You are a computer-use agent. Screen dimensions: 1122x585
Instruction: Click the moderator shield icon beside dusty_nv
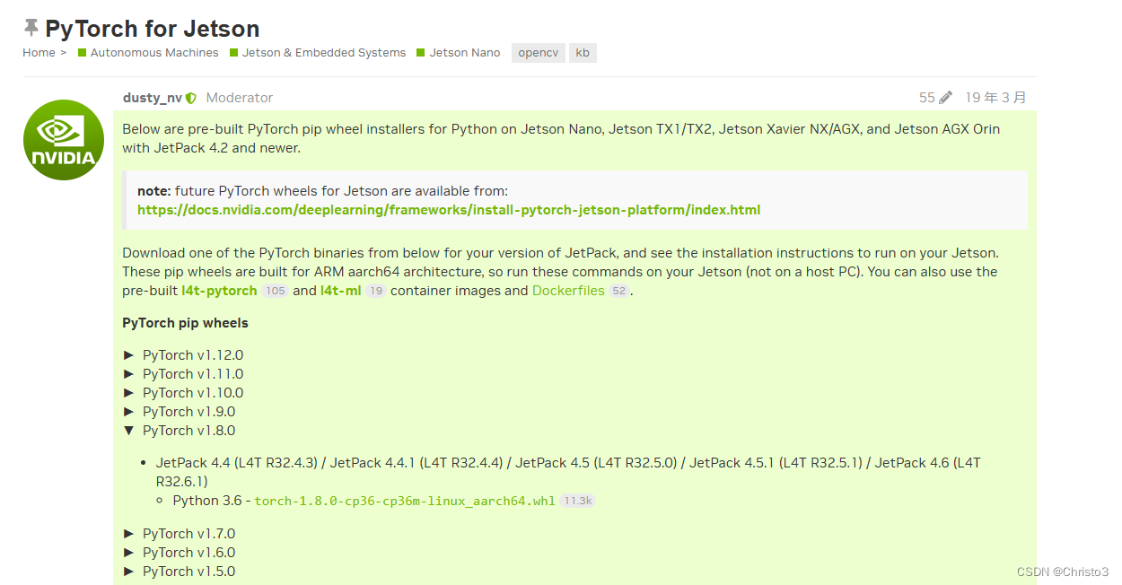pyautogui.click(x=191, y=98)
